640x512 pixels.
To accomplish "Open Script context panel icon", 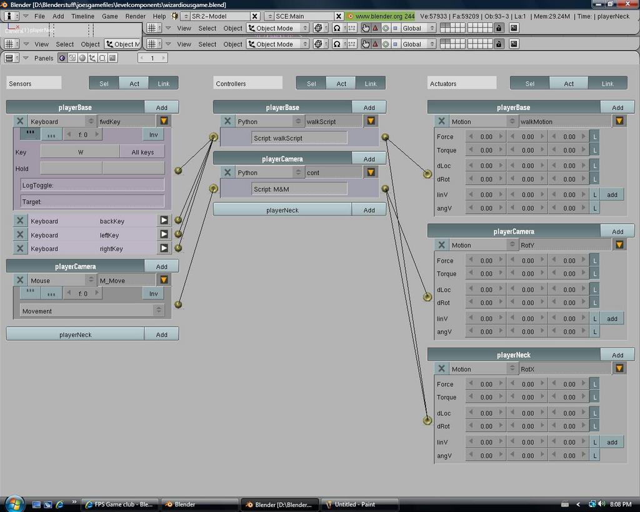I will (72, 58).
